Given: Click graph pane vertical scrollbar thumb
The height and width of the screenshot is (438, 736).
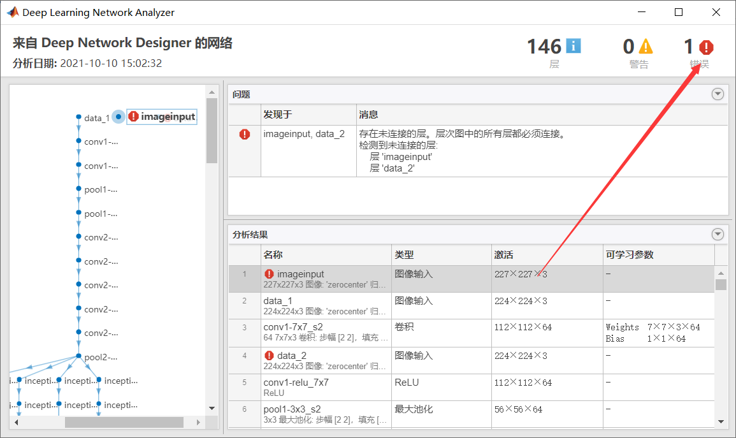Looking at the screenshot, I should click(x=212, y=131).
